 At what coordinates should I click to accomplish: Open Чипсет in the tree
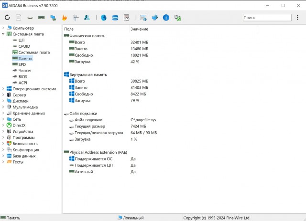point(25,71)
